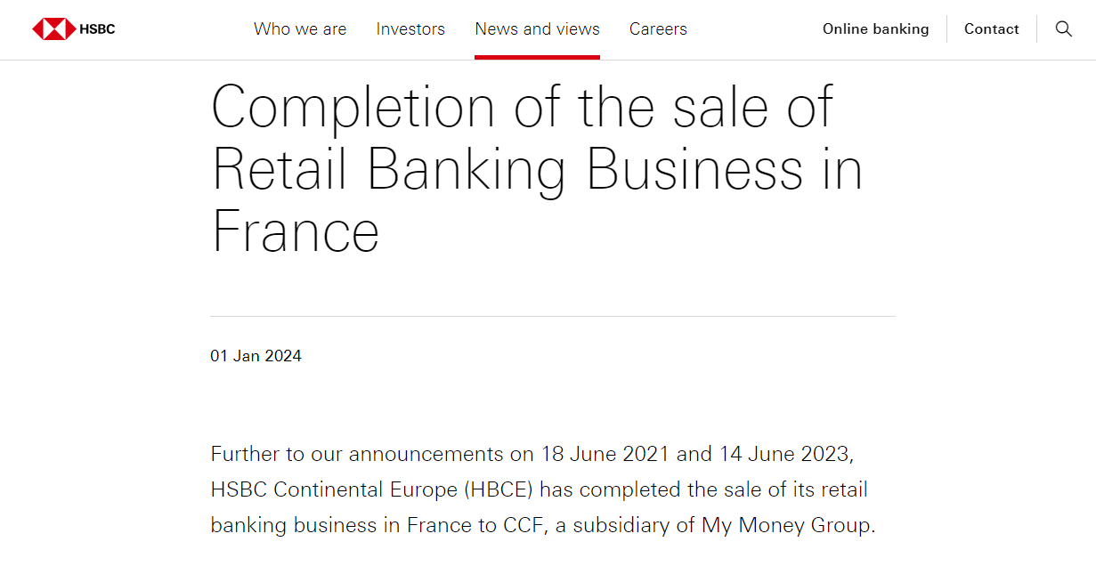Click the red underline beneath News and views

click(537, 57)
